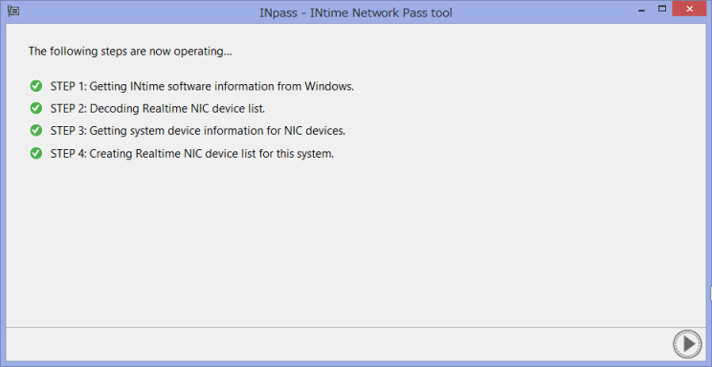This screenshot has height=367, width=712.
Task: Click the green checkmark beside STEP 2
Action: [35, 108]
